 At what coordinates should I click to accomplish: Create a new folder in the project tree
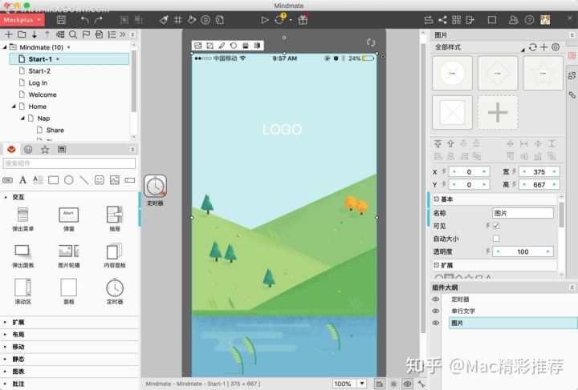tap(22, 34)
